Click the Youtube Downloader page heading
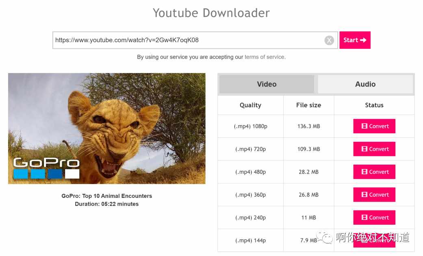Viewport: 423px width, 256px height. point(211,13)
